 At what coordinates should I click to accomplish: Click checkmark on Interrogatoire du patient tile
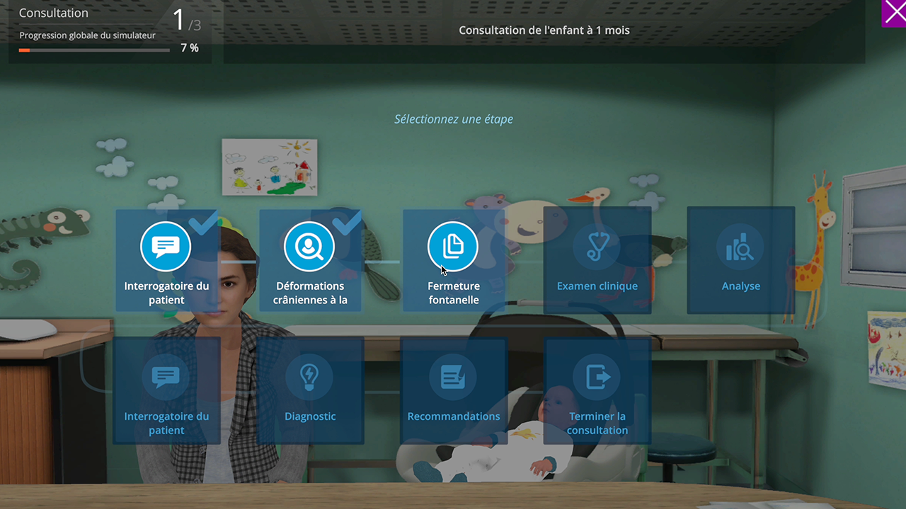pos(203,223)
